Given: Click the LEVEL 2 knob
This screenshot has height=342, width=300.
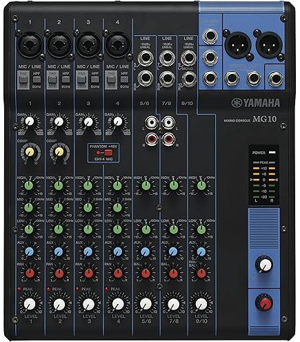Looking at the screenshot, I should pyautogui.click(x=59, y=304).
